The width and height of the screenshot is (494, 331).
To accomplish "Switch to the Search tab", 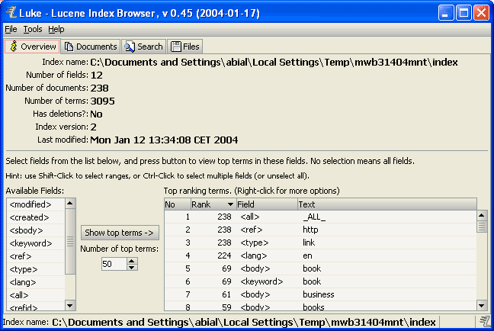I will [x=143, y=47].
